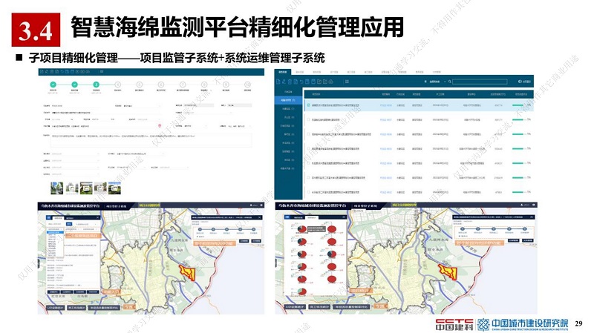Open first photo thumbnail in project form

tap(57, 188)
